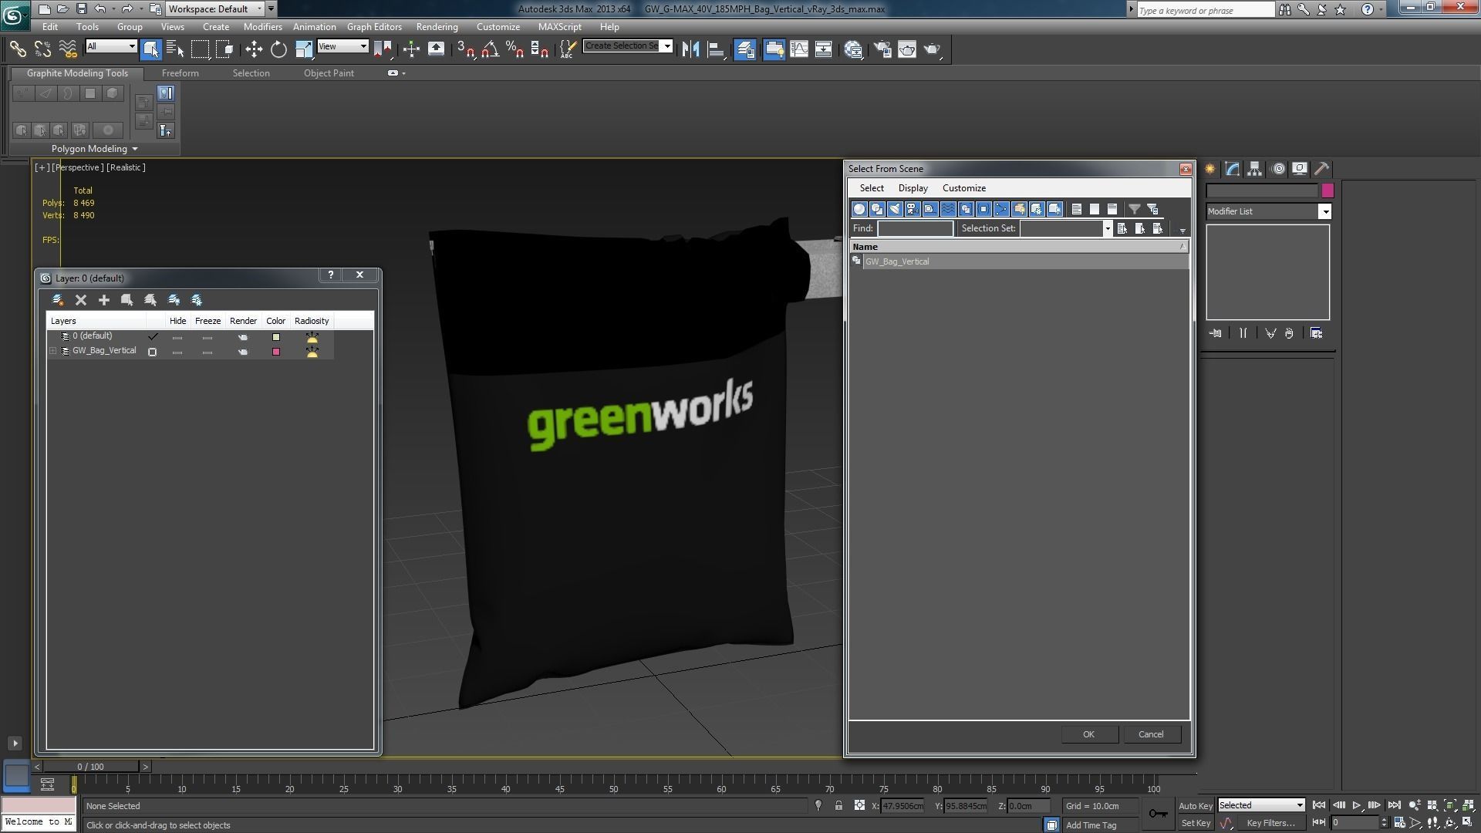The width and height of the screenshot is (1481, 833).
Task: Click Add Selected Objects plus icon
Action: point(104,300)
